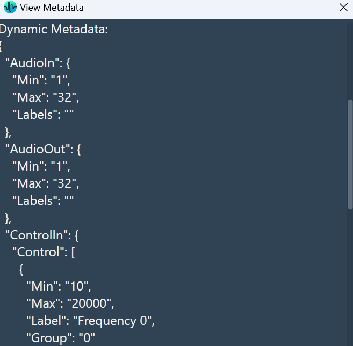Click the Dynamic Metadata heading text
The height and width of the screenshot is (346, 353).
pos(54,29)
